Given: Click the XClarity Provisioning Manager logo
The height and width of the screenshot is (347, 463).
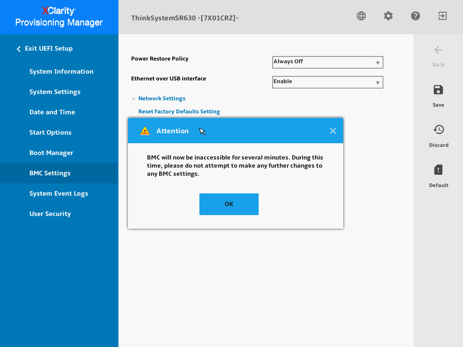Looking at the screenshot, I should click(x=59, y=17).
